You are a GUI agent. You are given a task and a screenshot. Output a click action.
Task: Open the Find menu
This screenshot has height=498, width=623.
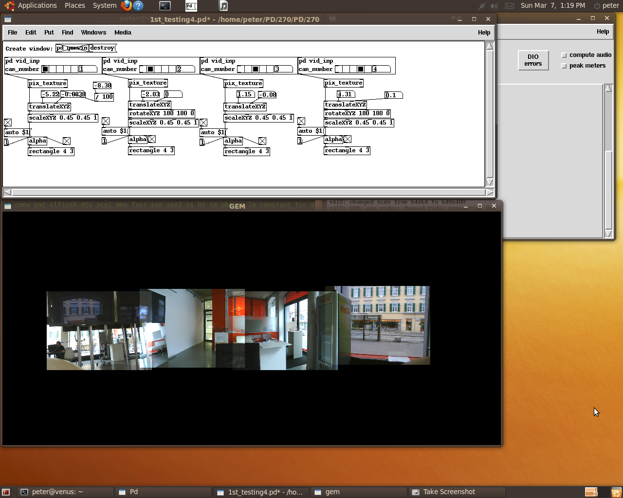[x=68, y=33]
